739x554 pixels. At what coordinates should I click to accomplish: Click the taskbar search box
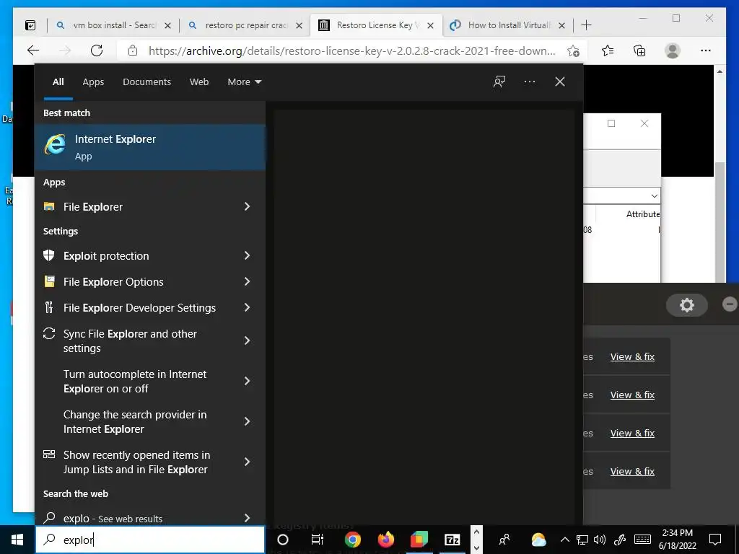(150, 540)
